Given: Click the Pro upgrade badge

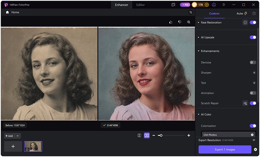Looking at the screenshot, I should (185, 5).
